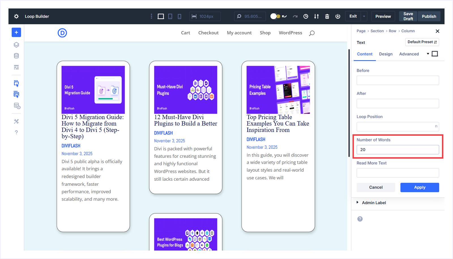Click the blue plus add module button
This screenshot has height=259, width=453.
(x=16, y=33)
